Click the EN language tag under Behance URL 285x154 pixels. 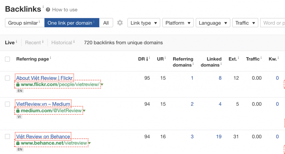[20, 149]
